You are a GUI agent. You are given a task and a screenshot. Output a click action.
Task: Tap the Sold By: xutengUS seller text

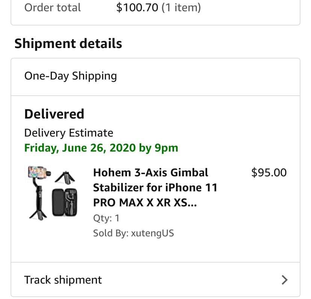coord(133,233)
